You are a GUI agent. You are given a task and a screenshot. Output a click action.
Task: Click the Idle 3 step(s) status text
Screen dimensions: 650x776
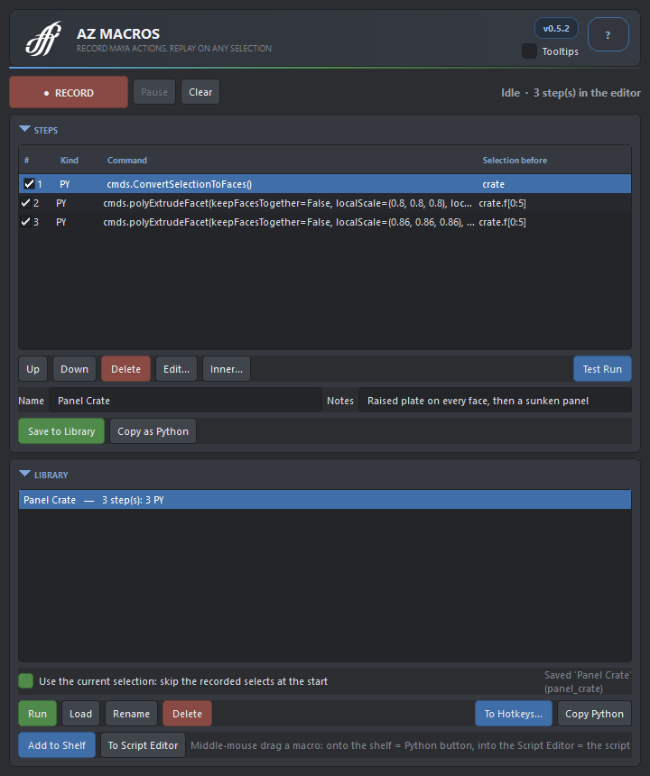click(x=571, y=93)
